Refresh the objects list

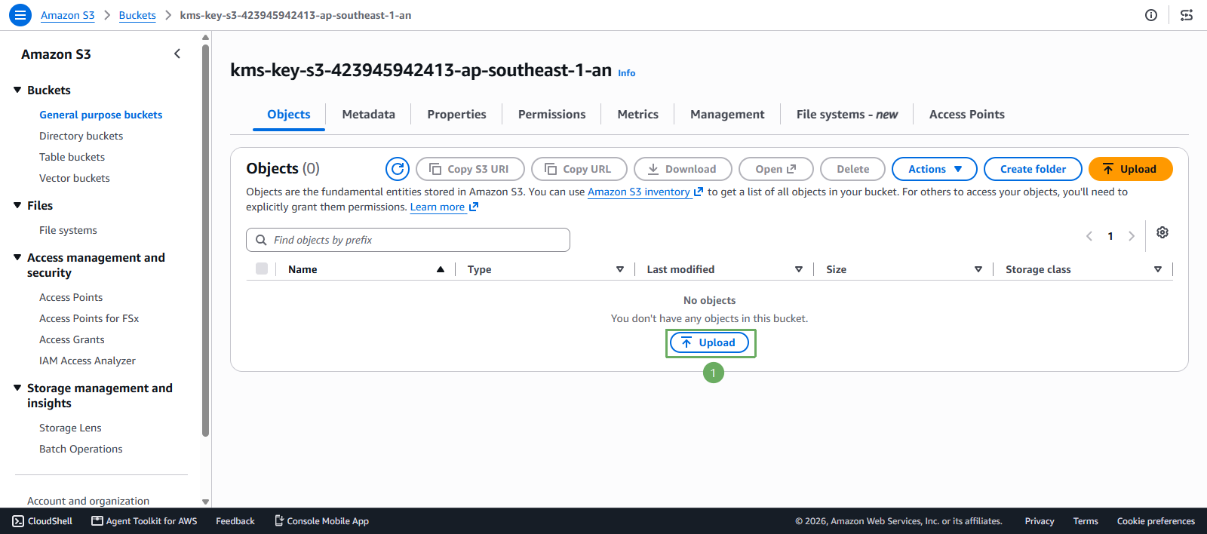click(398, 169)
